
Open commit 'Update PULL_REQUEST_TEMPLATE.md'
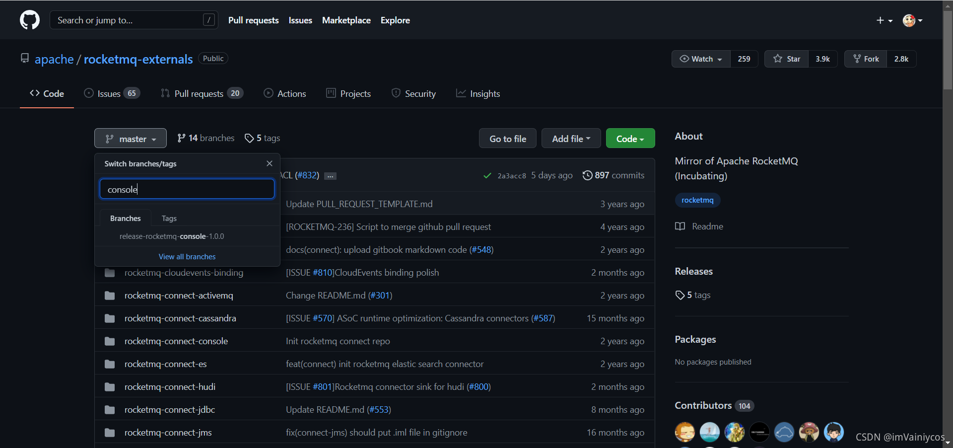point(359,204)
